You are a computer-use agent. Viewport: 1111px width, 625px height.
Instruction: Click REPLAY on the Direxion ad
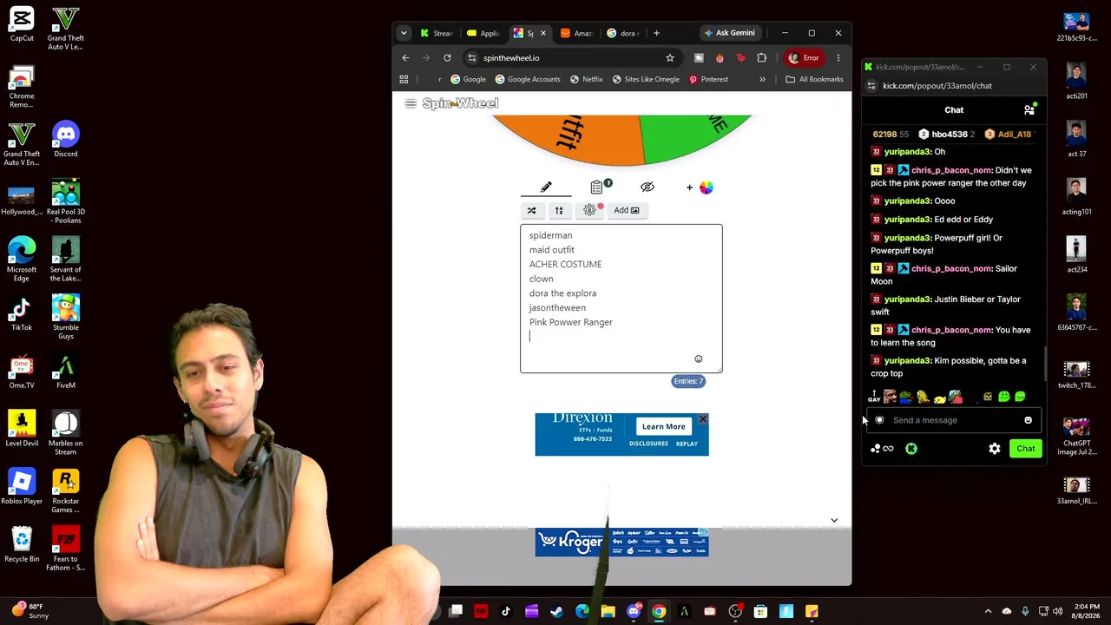(x=687, y=444)
